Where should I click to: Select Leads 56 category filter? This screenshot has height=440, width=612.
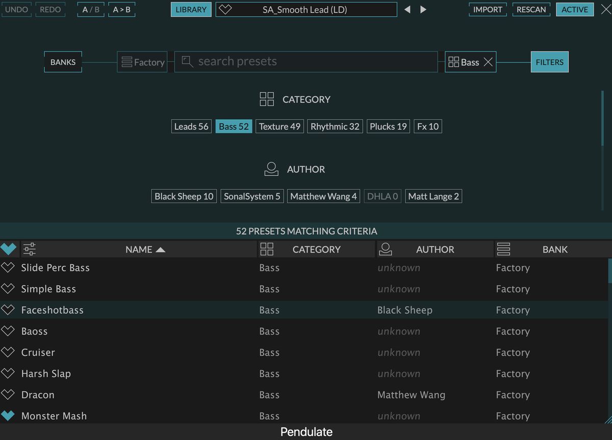[x=191, y=126]
